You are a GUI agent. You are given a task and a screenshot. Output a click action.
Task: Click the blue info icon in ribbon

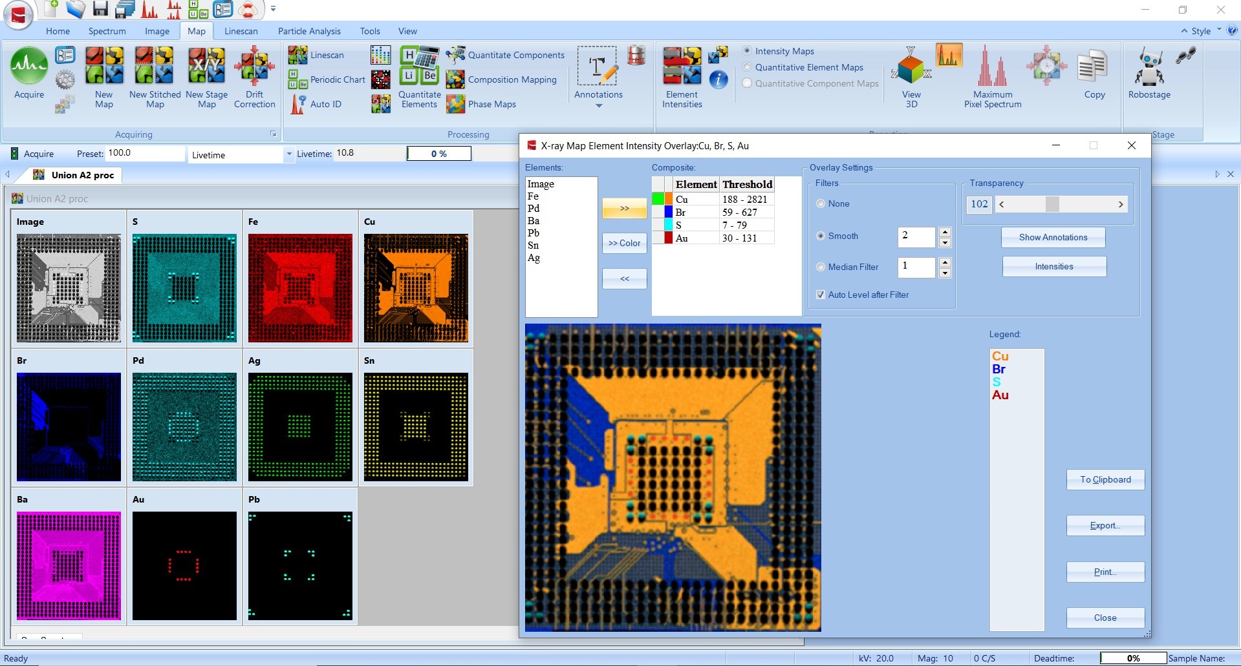click(x=718, y=79)
